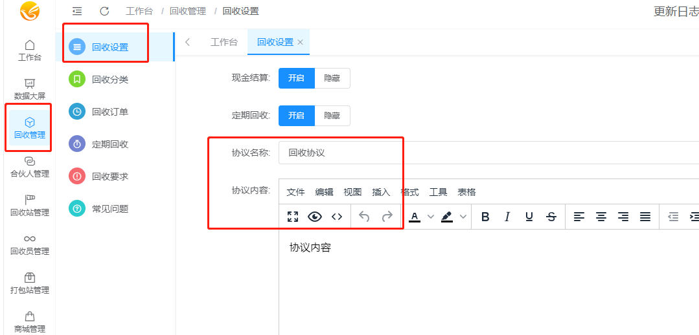Open 合伙人管理 in left navigation

point(30,167)
